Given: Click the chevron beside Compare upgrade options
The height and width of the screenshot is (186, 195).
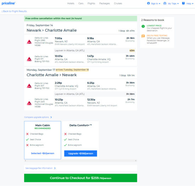Looking at the screenshot, I should click(x=51, y=117).
